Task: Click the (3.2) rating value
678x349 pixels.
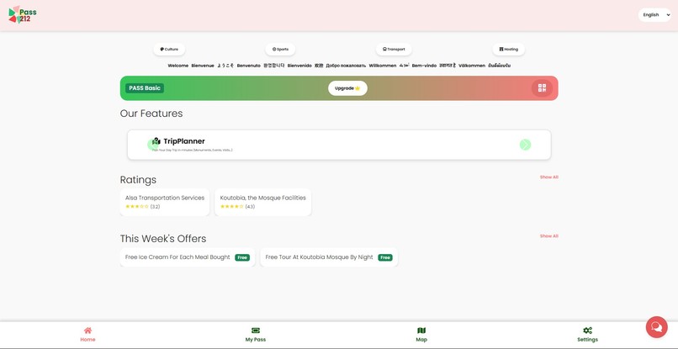Action: pyautogui.click(x=156, y=207)
